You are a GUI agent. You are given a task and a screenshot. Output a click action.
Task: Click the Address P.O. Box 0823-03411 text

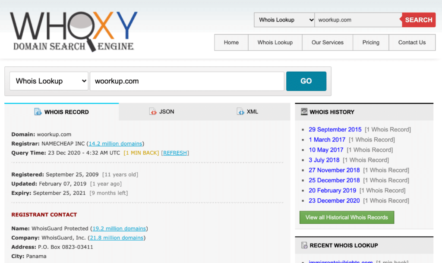[52, 247]
